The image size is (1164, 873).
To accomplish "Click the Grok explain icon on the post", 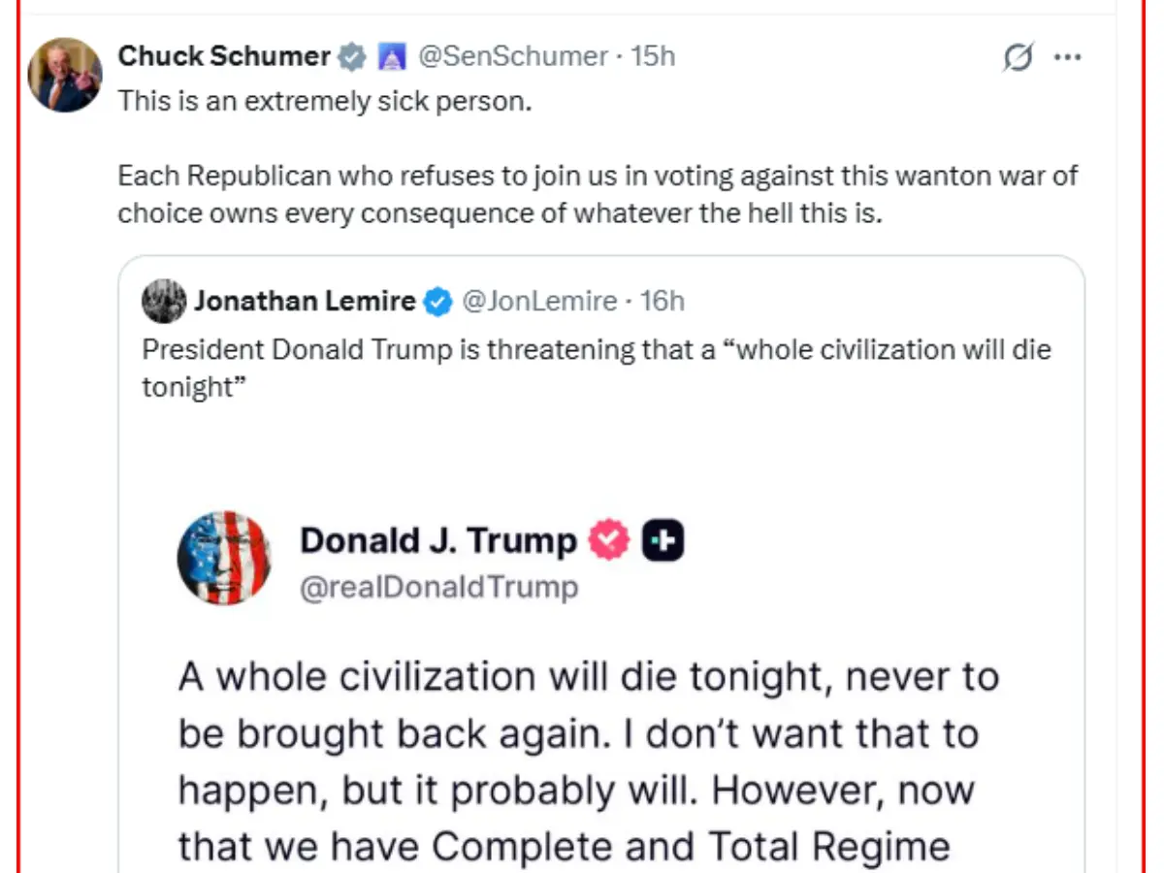I will (1018, 58).
